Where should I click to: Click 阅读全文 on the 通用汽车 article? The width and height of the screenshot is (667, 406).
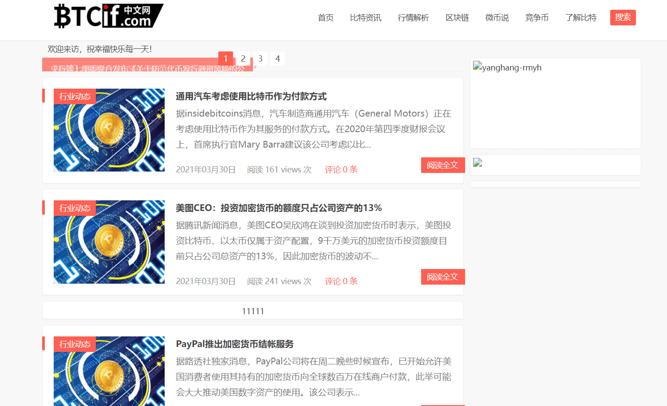click(442, 164)
